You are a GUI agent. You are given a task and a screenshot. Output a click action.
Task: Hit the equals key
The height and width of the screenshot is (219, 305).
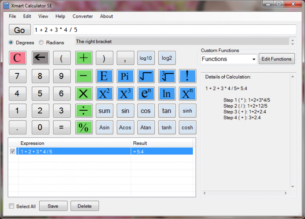[x=62, y=128]
